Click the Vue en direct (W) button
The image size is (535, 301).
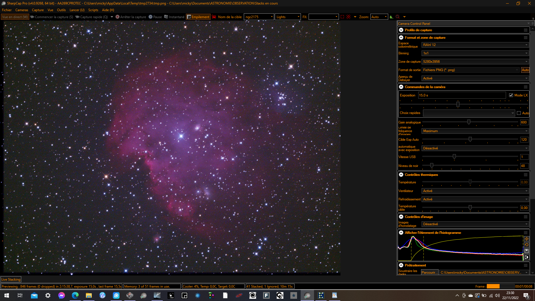point(15,17)
